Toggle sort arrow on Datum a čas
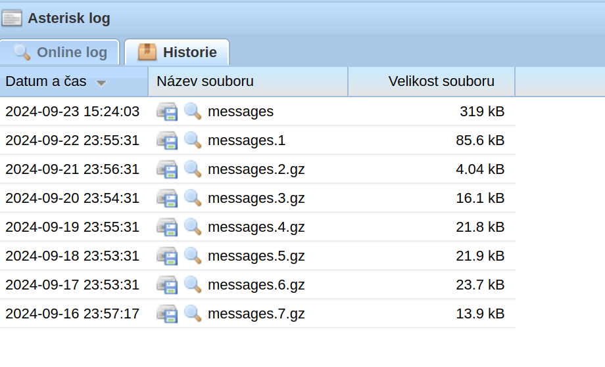Image resolution: width=605 pixels, height=367 pixels. click(101, 83)
